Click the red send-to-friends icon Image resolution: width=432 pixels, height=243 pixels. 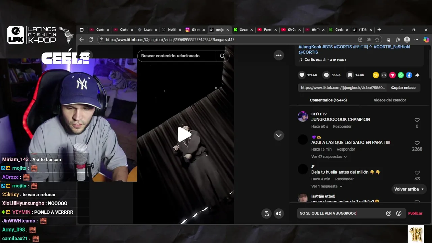point(392,75)
